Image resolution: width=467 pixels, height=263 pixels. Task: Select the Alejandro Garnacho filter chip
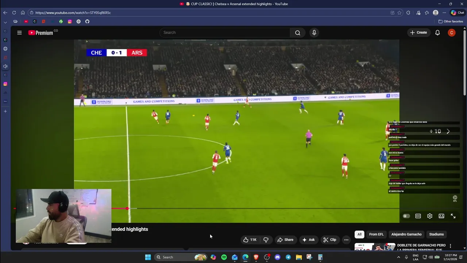coord(406,234)
